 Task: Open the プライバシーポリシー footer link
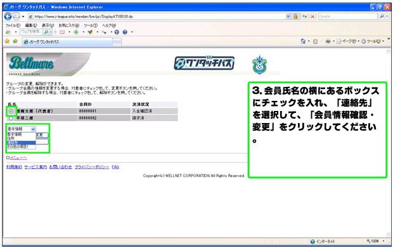(x=92, y=167)
